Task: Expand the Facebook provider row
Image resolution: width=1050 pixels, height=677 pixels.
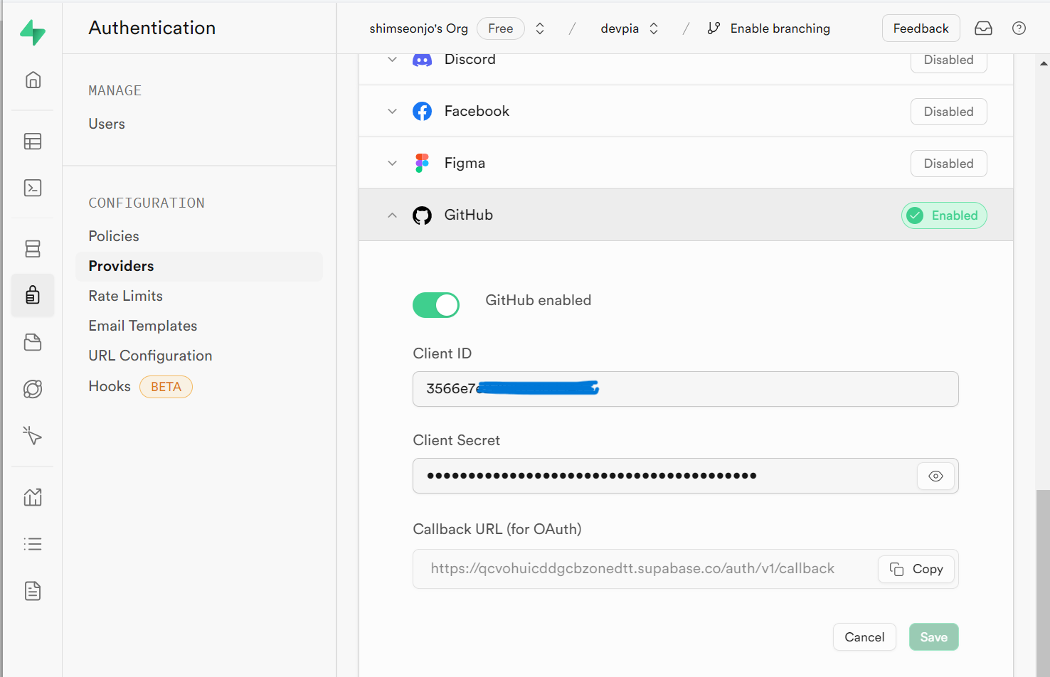Action: 392,112
